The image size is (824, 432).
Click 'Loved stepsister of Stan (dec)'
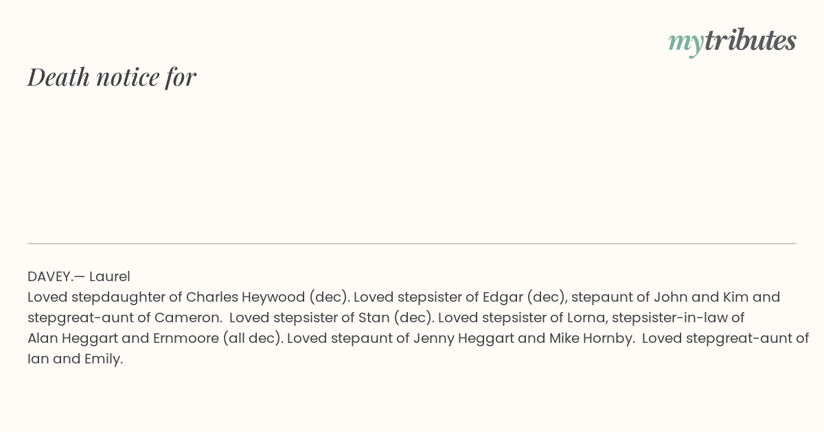[x=331, y=317]
